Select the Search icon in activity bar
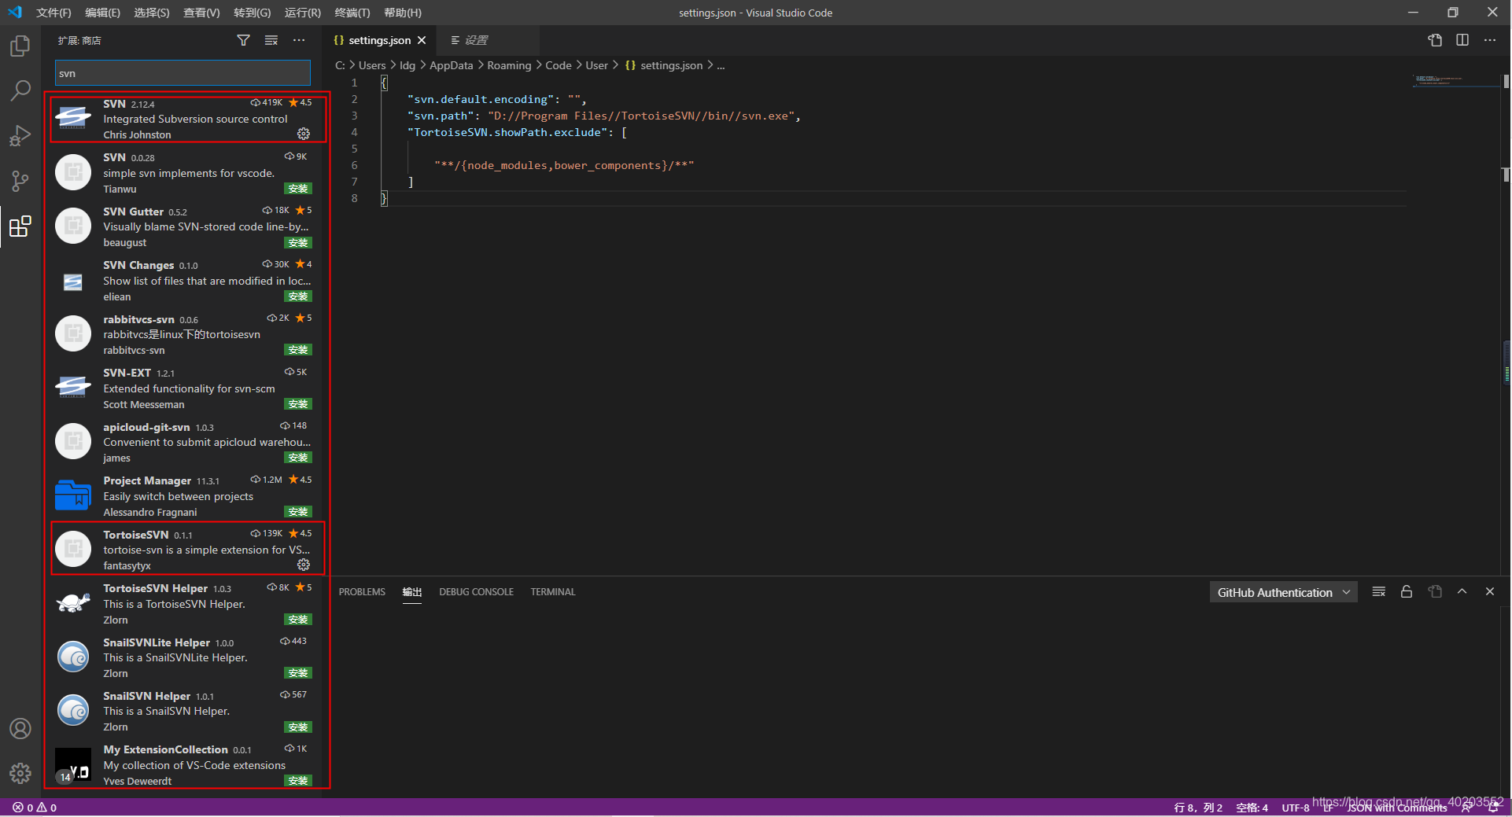This screenshot has height=817, width=1512. 20,91
